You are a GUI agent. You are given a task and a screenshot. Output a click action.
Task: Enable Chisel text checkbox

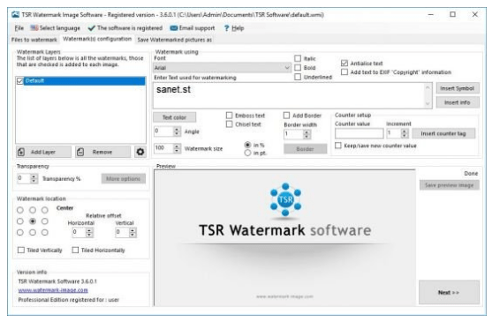[230, 124]
